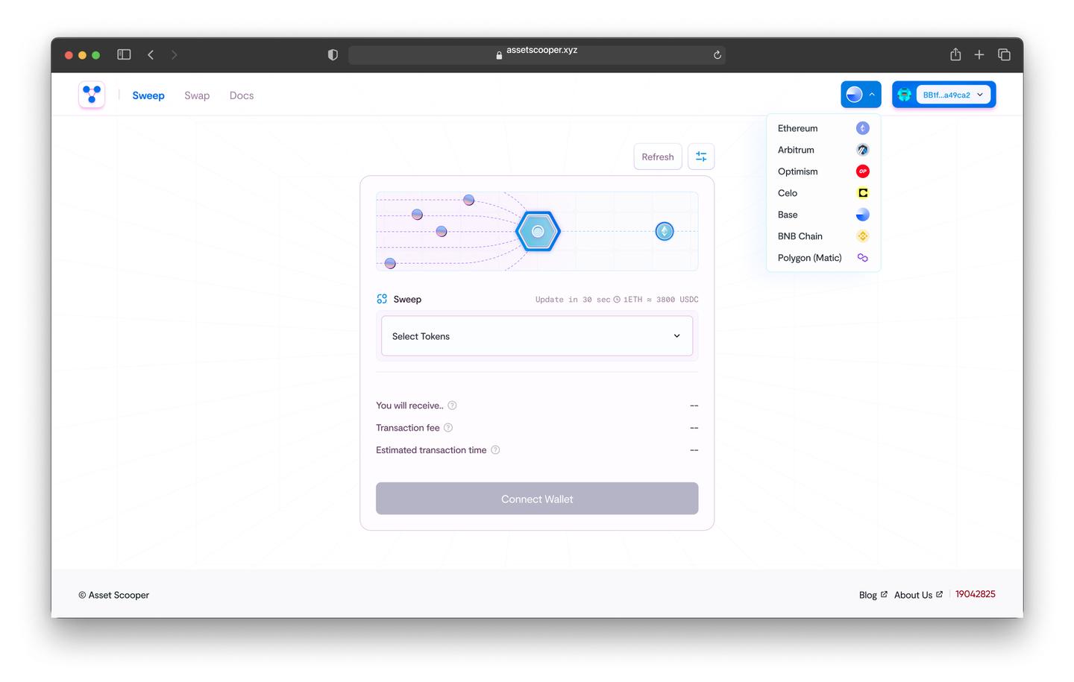This screenshot has width=1074, height=682.
Task: Click the hexagon sweep hub graphic
Action: (x=538, y=231)
